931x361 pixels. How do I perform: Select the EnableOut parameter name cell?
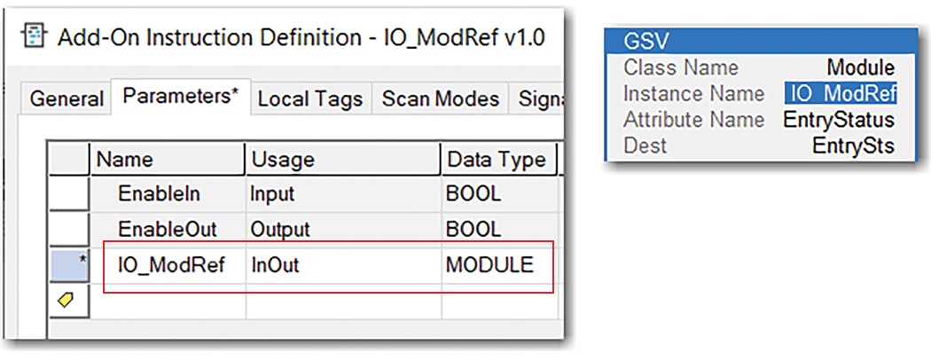[166, 229]
